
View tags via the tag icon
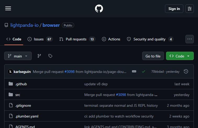(50, 56)
